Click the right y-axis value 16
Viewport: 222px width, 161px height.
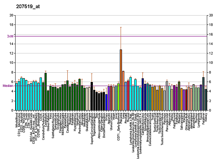211,34
